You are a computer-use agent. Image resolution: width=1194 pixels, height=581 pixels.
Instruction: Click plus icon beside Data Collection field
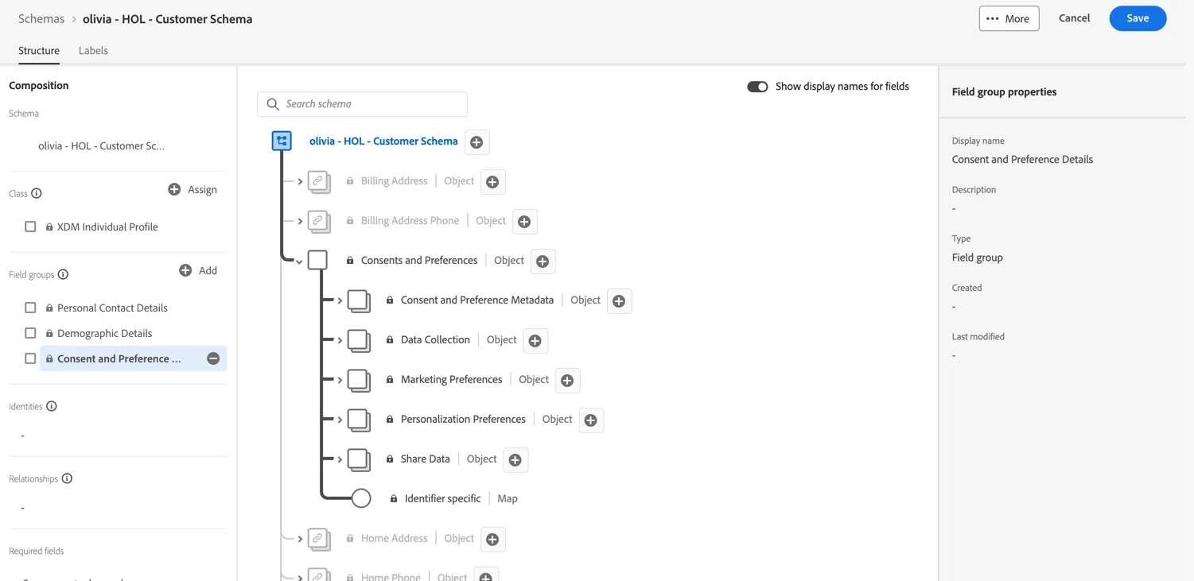pyautogui.click(x=535, y=341)
